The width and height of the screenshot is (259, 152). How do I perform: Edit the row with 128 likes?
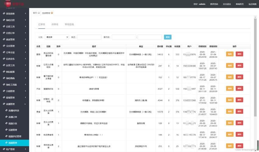[x=230, y=123]
